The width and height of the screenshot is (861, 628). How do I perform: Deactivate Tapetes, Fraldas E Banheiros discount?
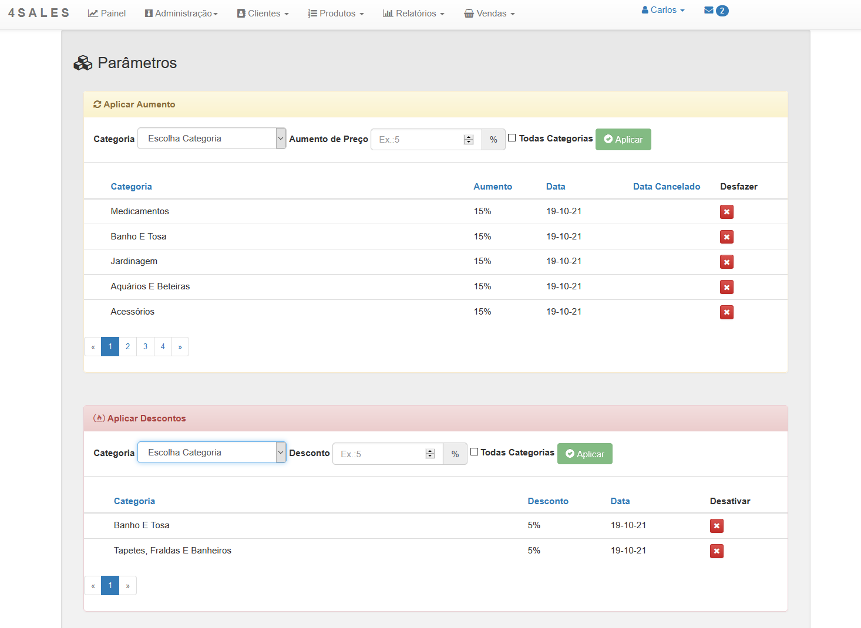[717, 551]
